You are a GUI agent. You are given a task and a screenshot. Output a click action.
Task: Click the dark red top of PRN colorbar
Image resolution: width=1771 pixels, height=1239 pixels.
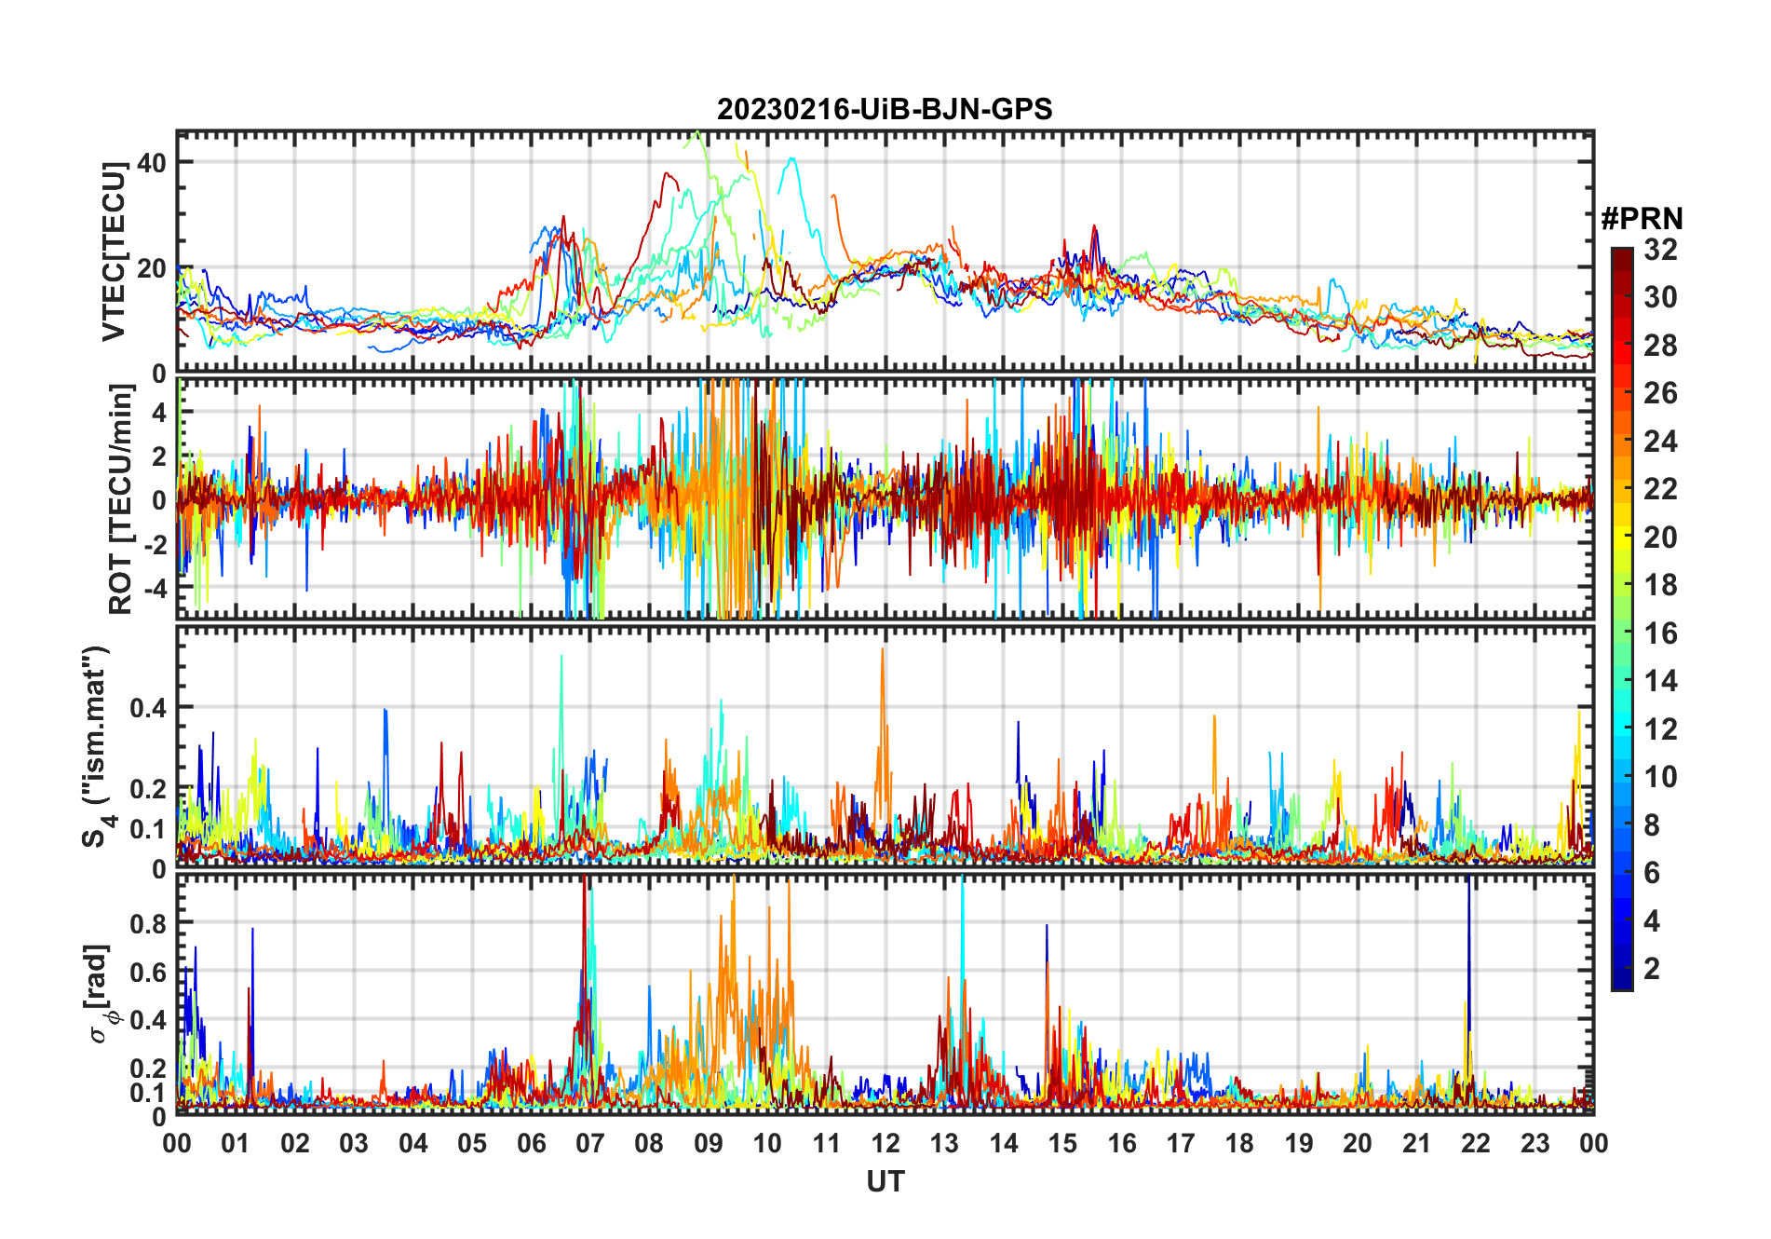[1621, 259]
